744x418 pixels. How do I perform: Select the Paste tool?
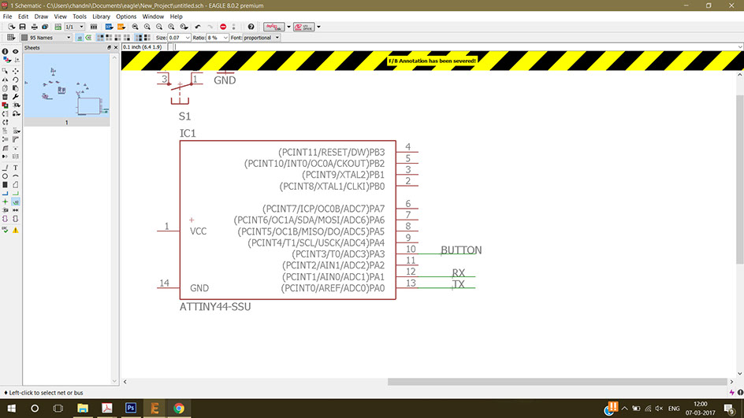point(16,88)
